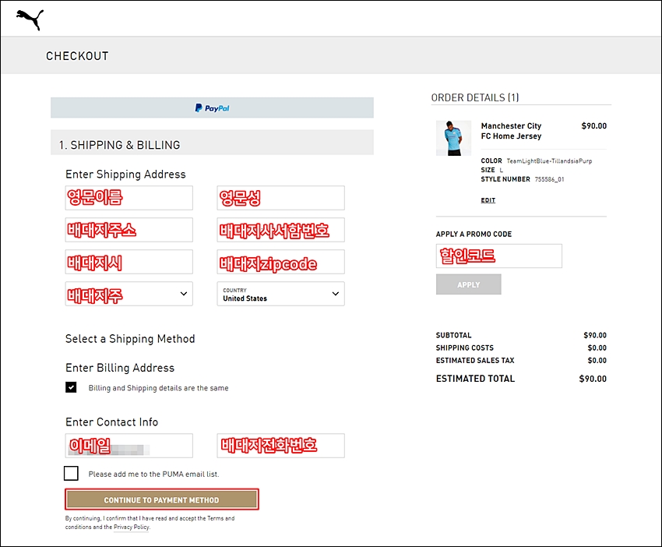Image resolution: width=662 pixels, height=547 pixels.
Task: Uncheck Billing and Shipping details are the same
Action: [x=71, y=387]
